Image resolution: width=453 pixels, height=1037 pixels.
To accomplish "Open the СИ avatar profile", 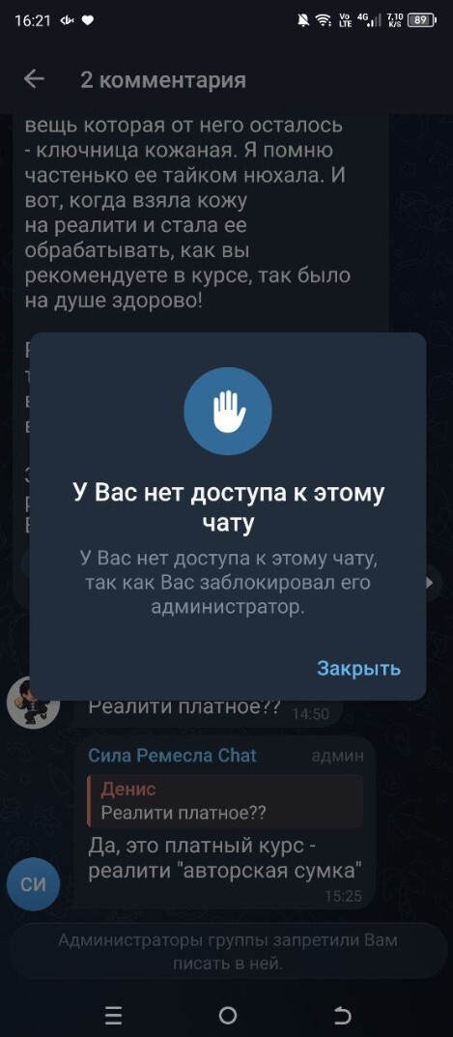I will click(x=33, y=883).
